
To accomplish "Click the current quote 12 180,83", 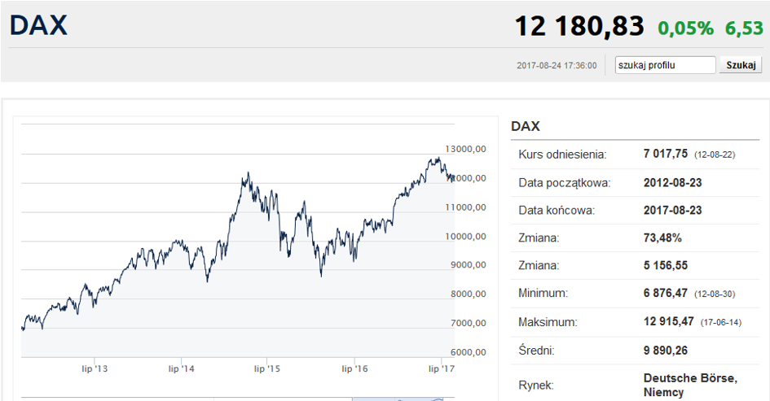I will (579, 26).
